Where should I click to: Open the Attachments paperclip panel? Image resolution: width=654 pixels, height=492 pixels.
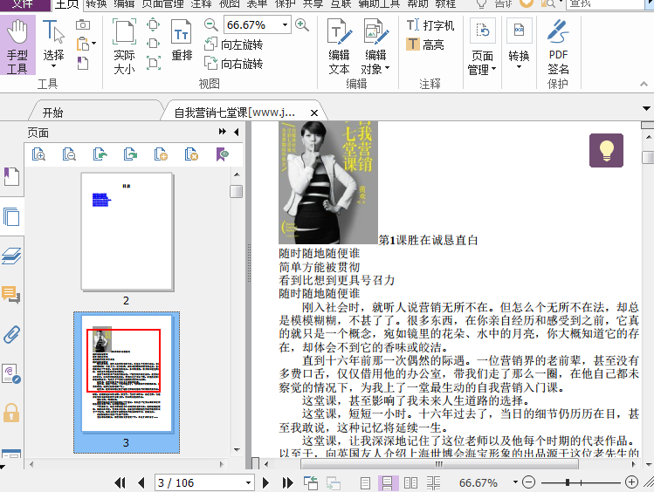[11, 334]
